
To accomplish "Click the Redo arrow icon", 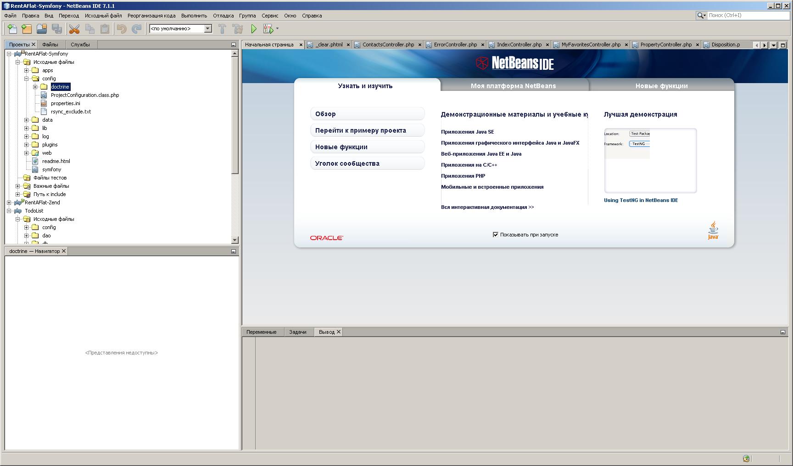I will click(136, 28).
